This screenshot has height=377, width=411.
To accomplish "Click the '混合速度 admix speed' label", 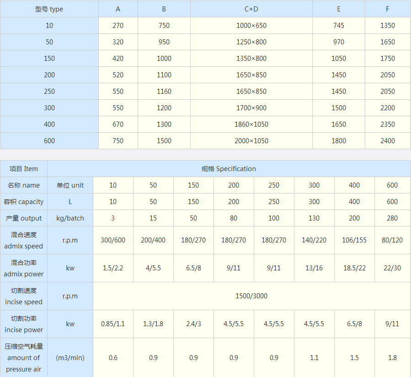I will [x=24, y=240].
